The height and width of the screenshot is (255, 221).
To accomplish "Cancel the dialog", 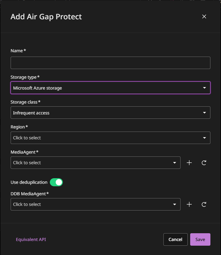I will tap(175, 239).
